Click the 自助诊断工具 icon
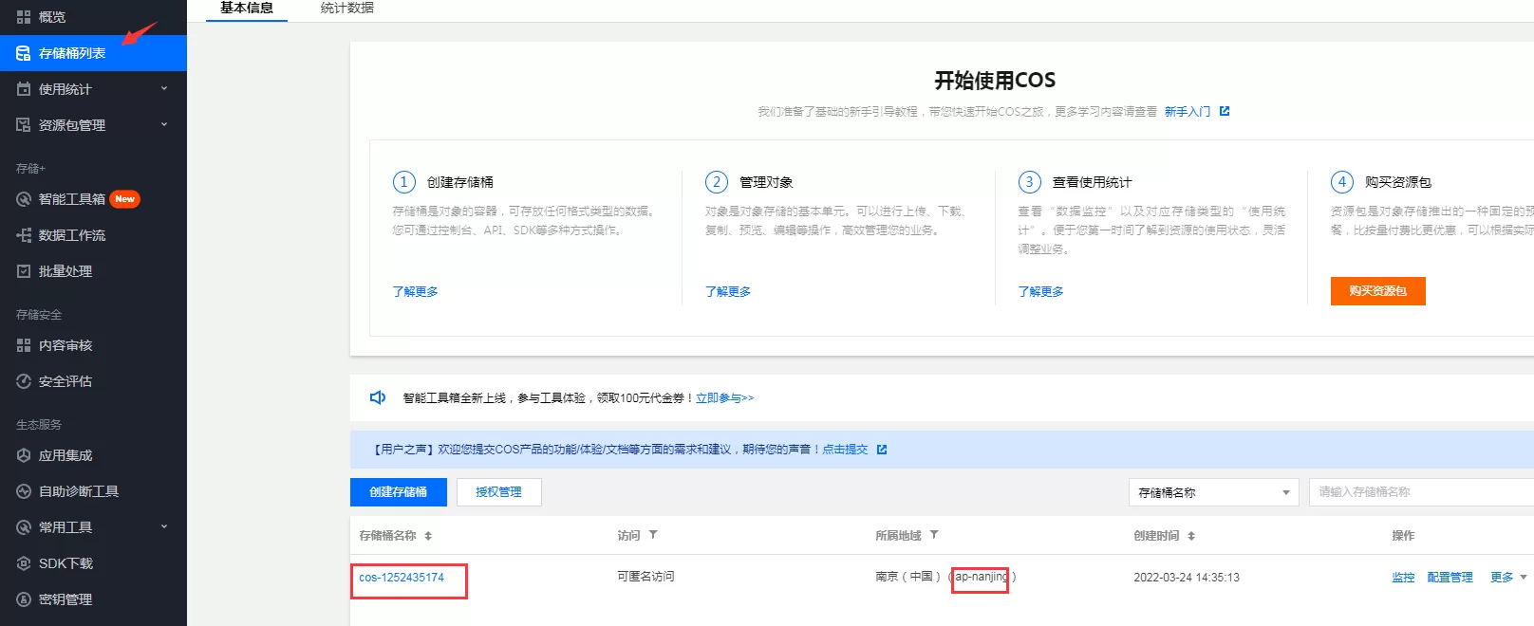This screenshot has width=1534, height=626. [24, 491]
